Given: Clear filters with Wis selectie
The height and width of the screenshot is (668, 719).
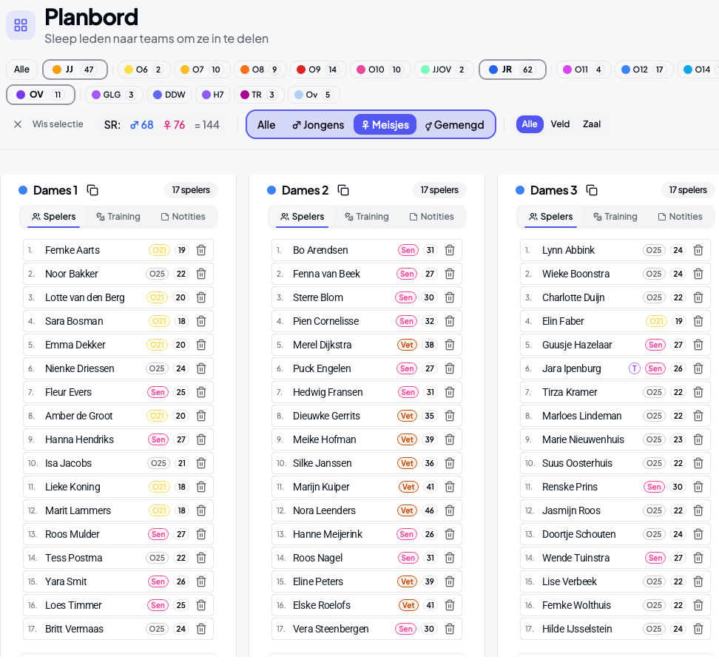Looking at the screenshot, I should pos(49,124).
